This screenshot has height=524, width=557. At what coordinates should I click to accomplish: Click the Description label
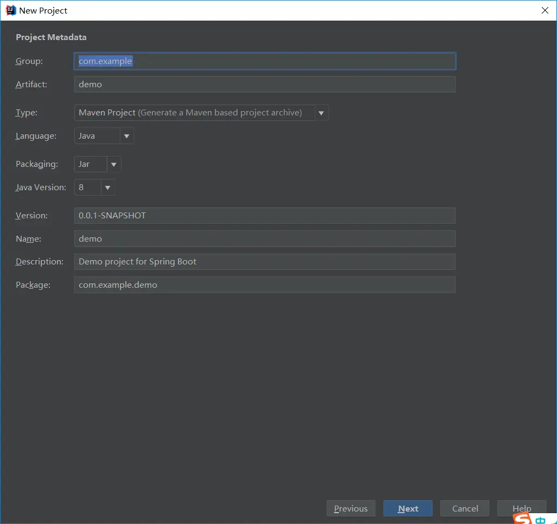pyautogui.click(x=40, y=262)
